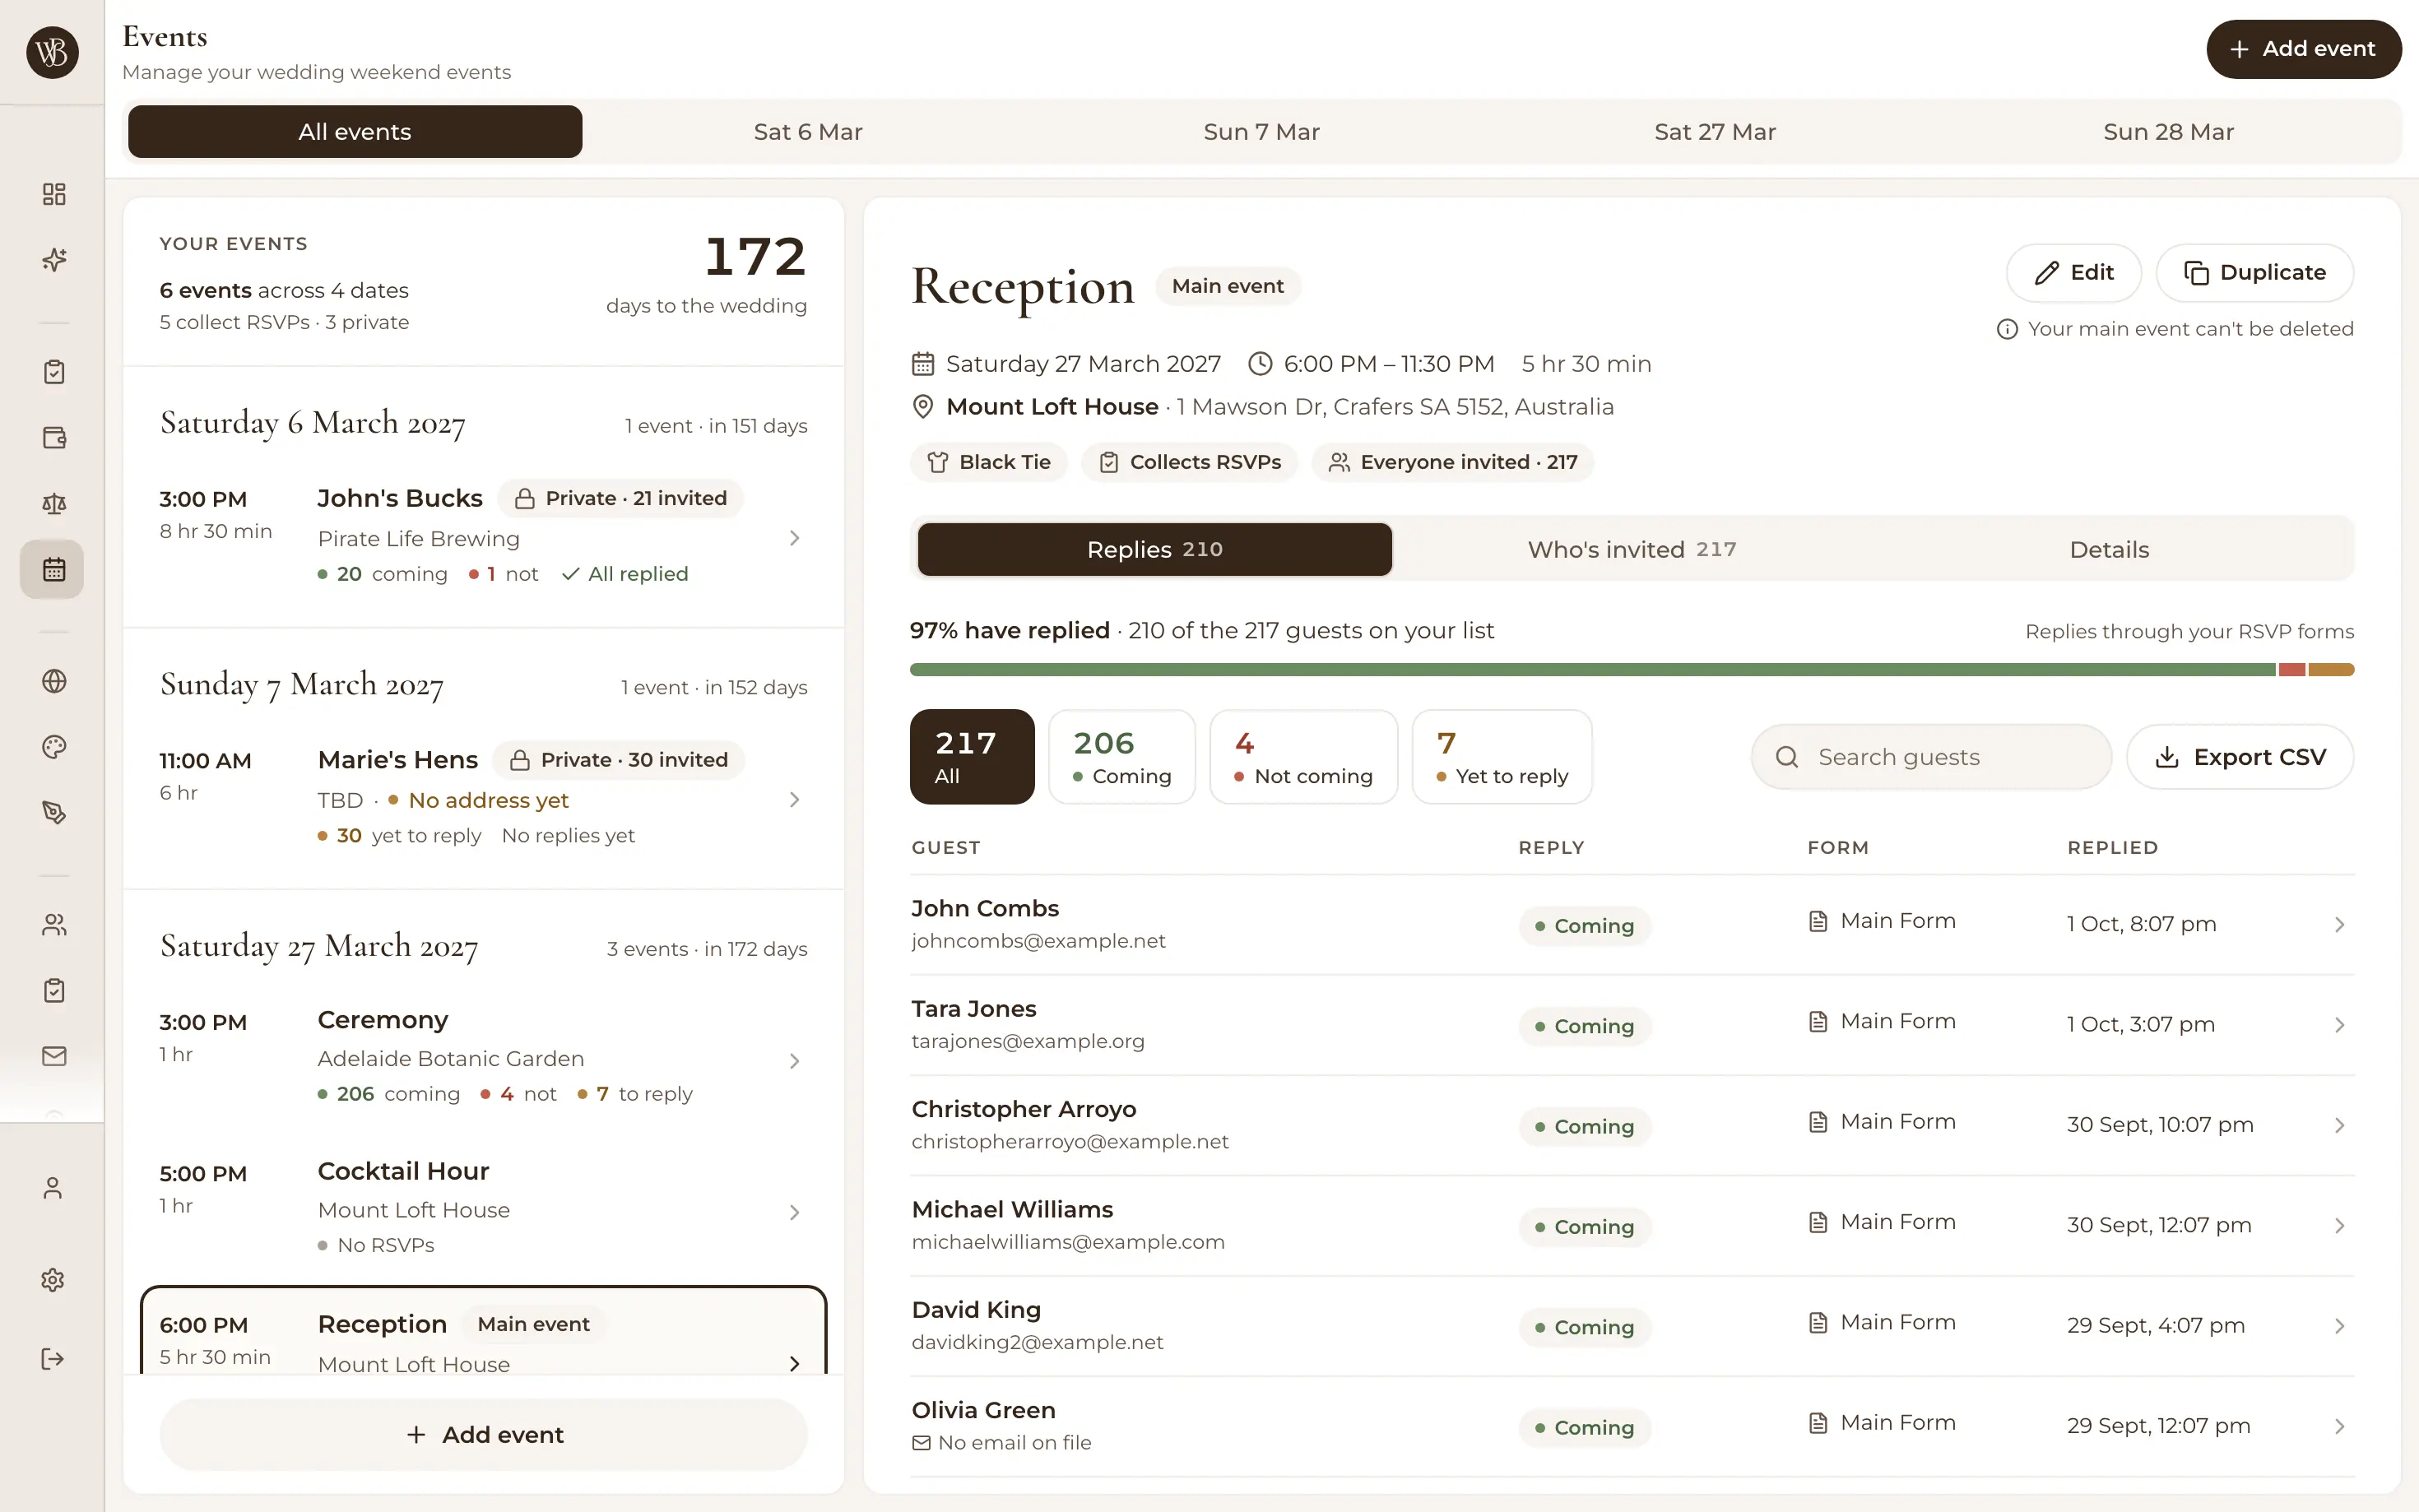Open Cocktail Hour event row chevron

[794, 1213]
